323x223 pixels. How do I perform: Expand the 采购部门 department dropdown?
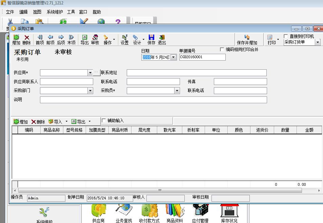(90, 91)
